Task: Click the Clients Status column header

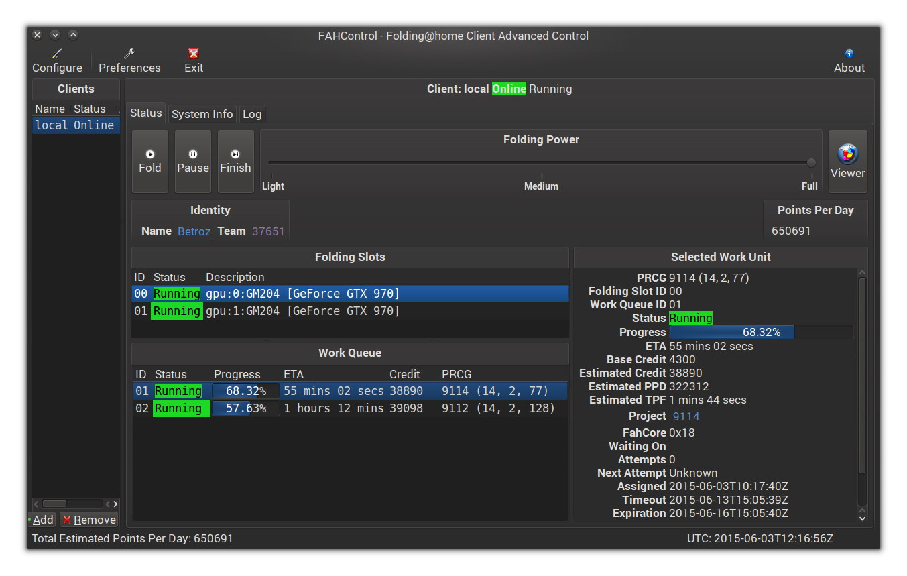Action: pyautogui.click(x=90, y=109)
